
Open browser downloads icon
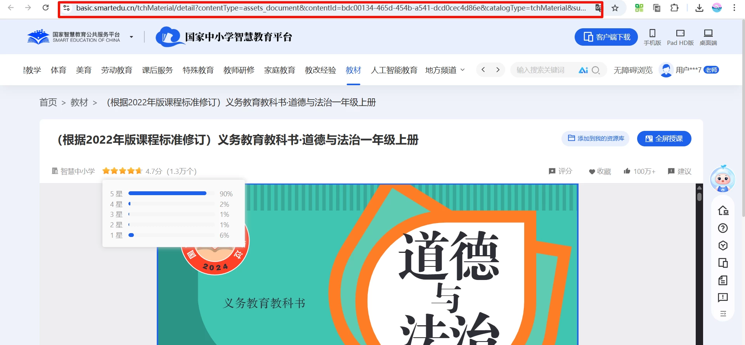click(699, 8)
